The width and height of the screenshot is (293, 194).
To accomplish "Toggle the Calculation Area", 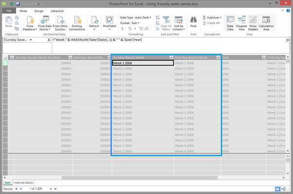I will (x=266, y=23).
